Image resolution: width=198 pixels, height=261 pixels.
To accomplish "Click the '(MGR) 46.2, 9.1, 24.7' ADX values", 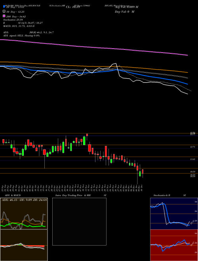I will [41, 32].
